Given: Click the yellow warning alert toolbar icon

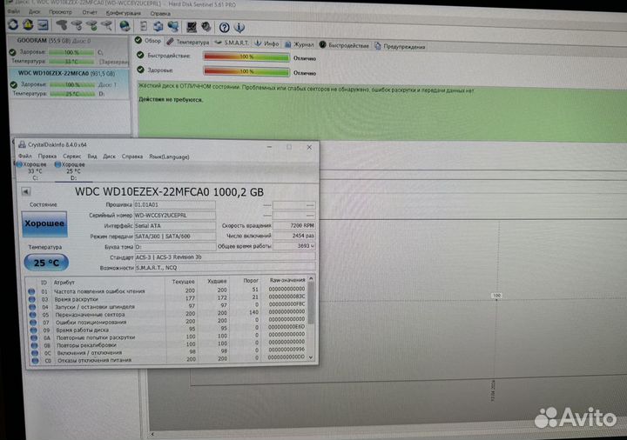Looking at the screenshot, I should click(x=28, y=24).
